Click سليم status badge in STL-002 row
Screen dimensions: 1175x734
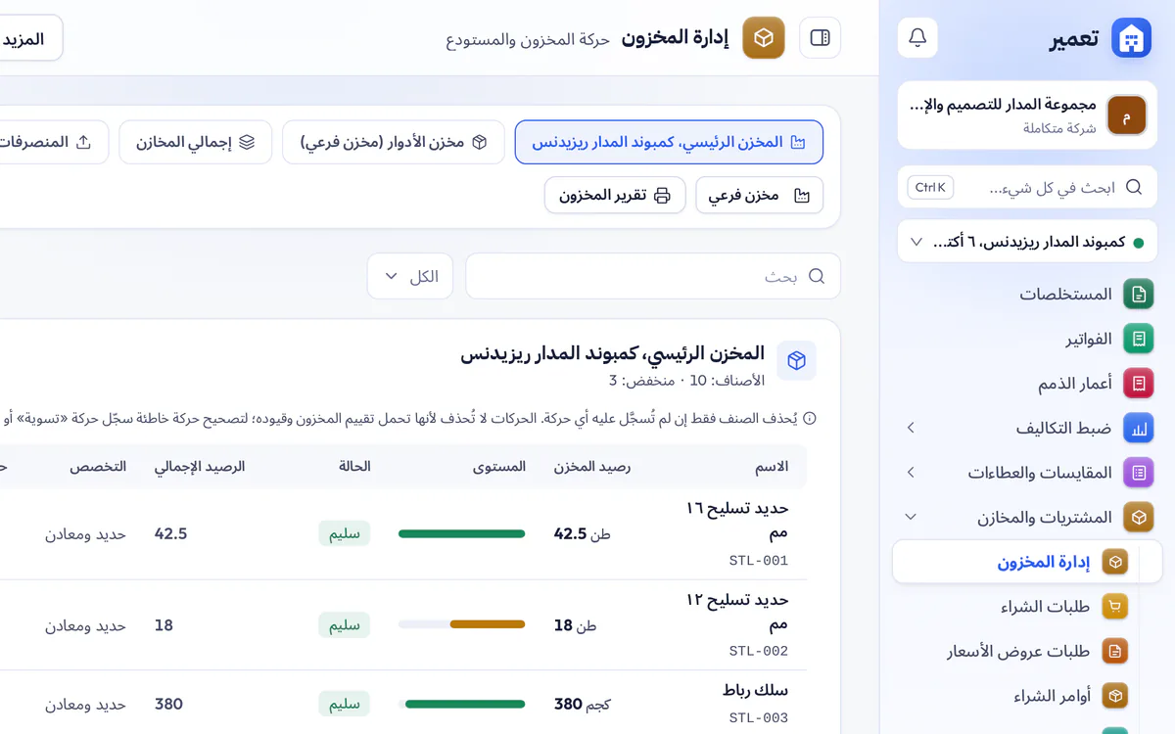(x=345, y=624)
